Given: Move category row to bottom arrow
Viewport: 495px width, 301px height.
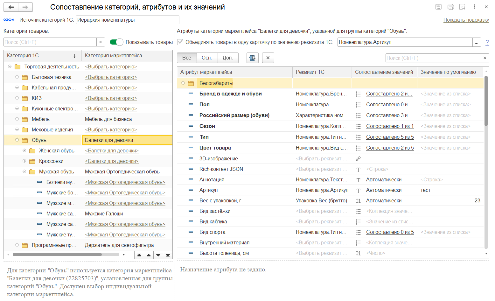Looking at the screenshot, I should (x=168, y=255).
